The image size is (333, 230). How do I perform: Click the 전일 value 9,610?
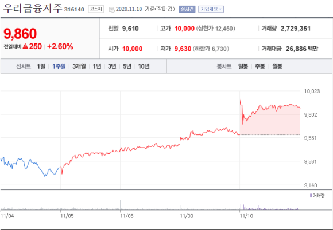(x=130, y=29)
